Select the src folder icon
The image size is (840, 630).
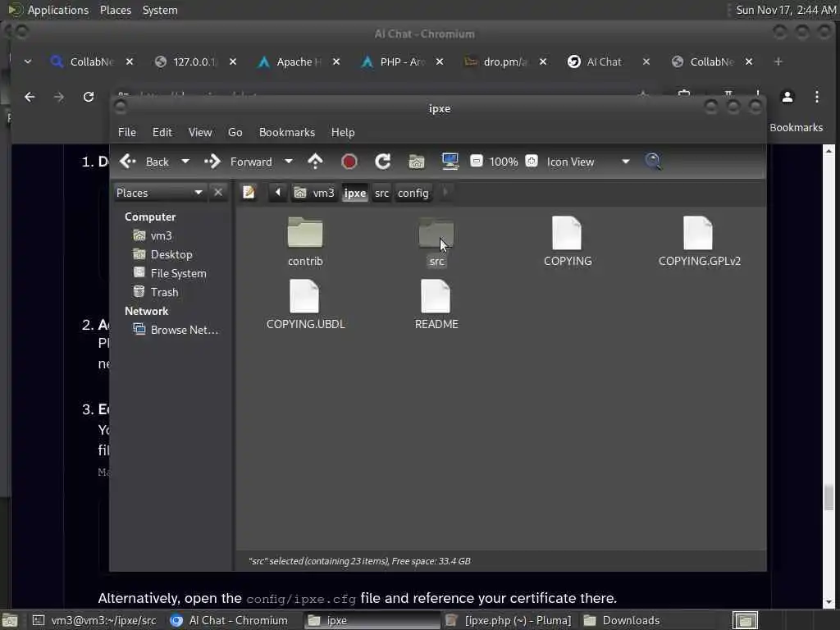point(436,232)
